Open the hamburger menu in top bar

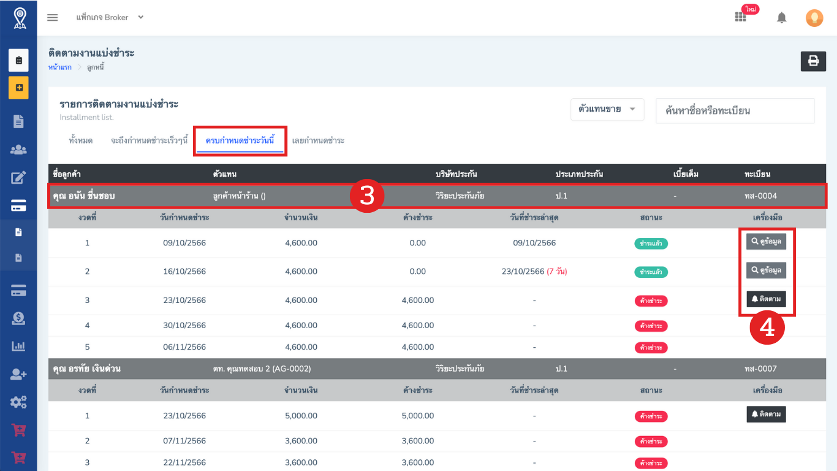point(53,17)
